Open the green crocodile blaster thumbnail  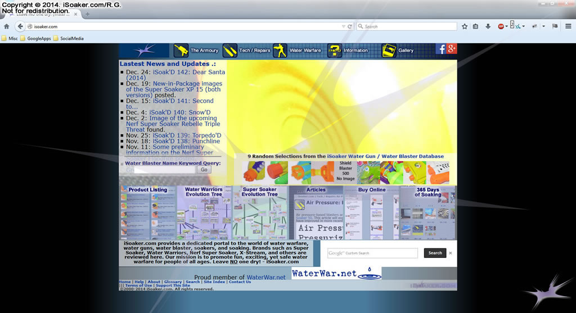[x=368, y=173]
